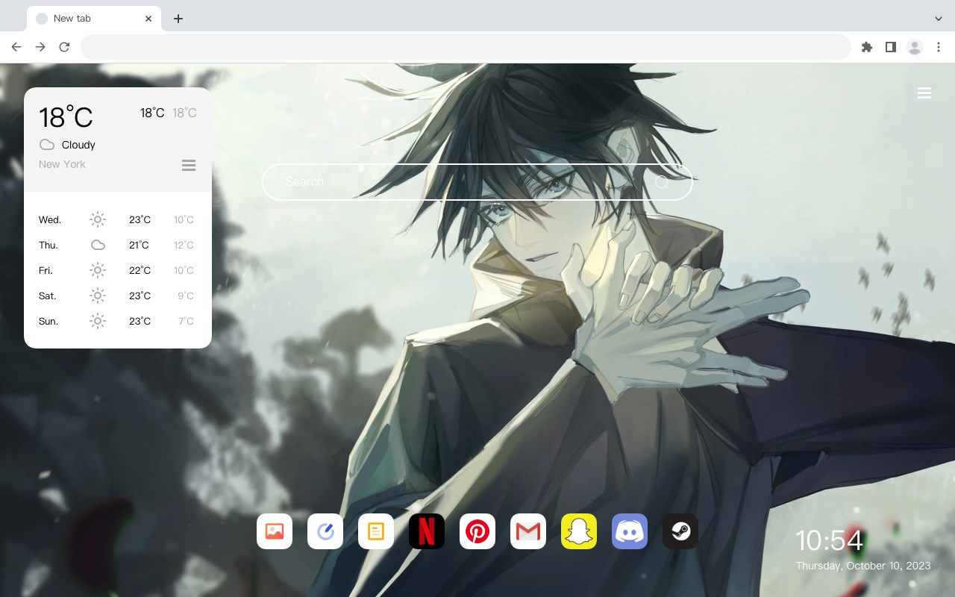Click the Wednesday sunny weather icon
The height and width of the screenshot is (597, 955).
[x=98, y=219]
